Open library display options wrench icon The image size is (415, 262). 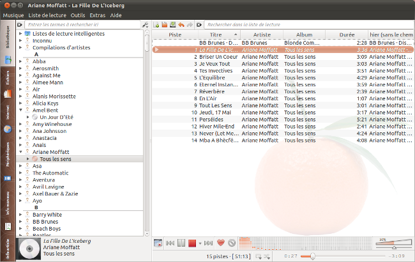click(146, 25)
